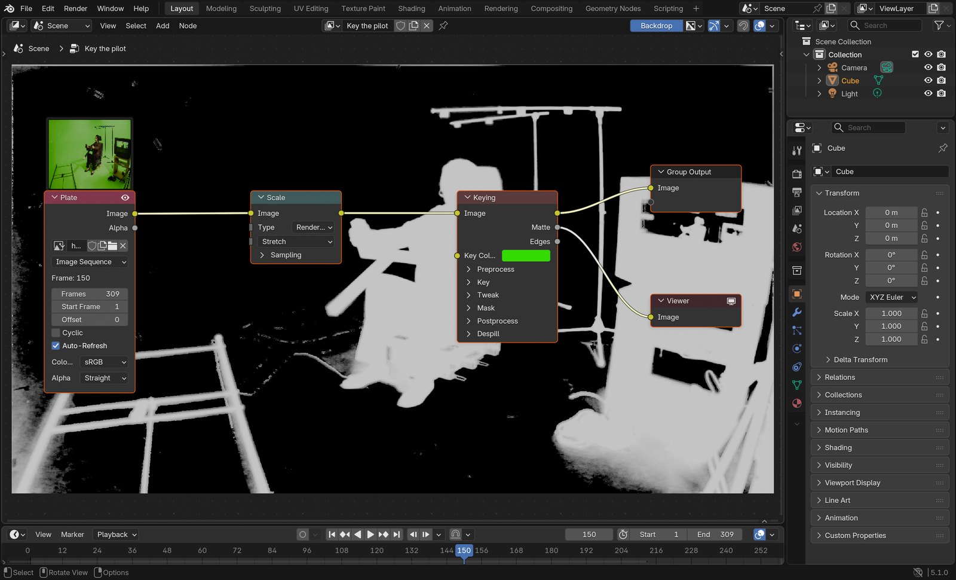Click the Plate node image thumbnail
The image size is (956, 580).
[90, 154]
